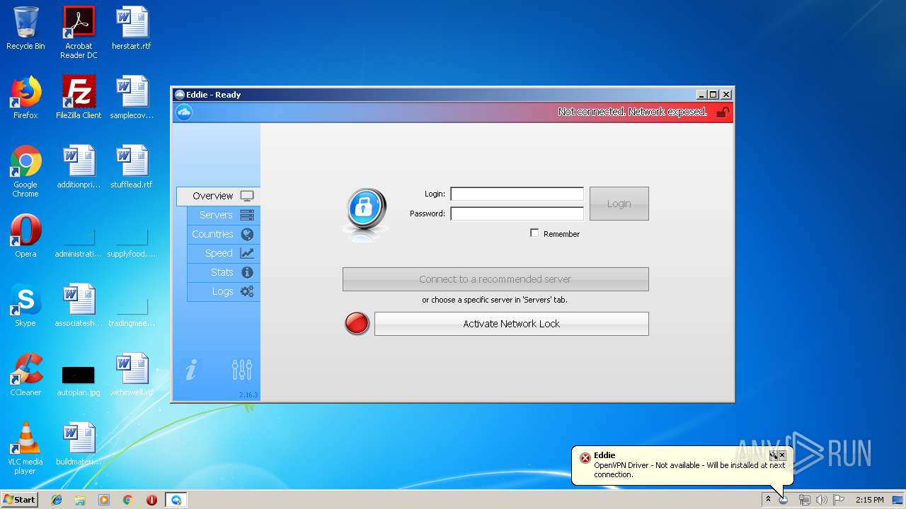Open the About info icon in sidebar
906x509 pixels.
[191, 370]
